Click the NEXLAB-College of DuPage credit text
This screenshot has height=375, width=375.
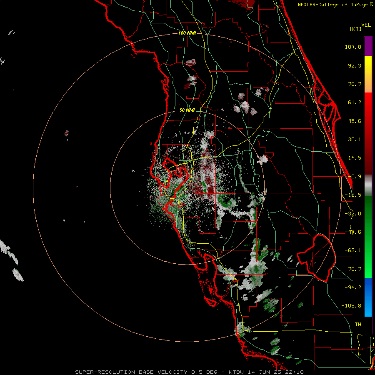[335, 5]
